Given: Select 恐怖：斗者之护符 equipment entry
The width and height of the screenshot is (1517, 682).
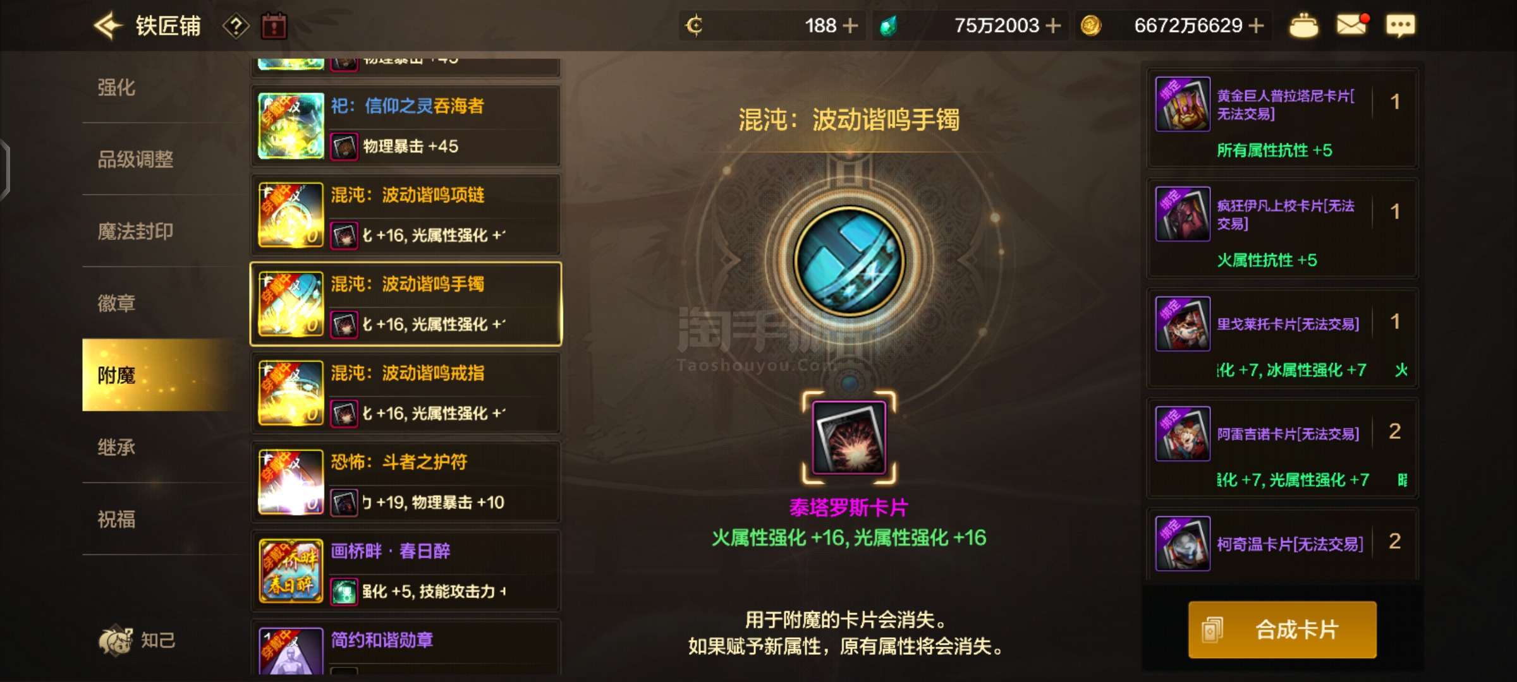Looking at the screenshot, I should point(406,482).
